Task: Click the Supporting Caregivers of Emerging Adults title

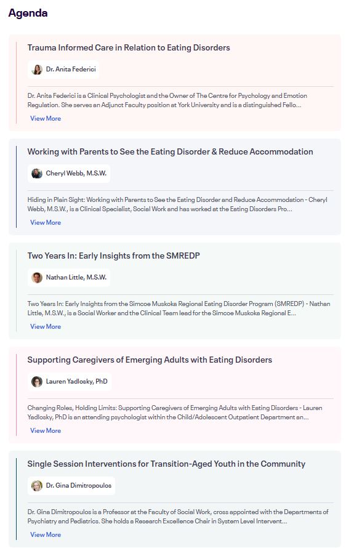Action: point(150,360)
